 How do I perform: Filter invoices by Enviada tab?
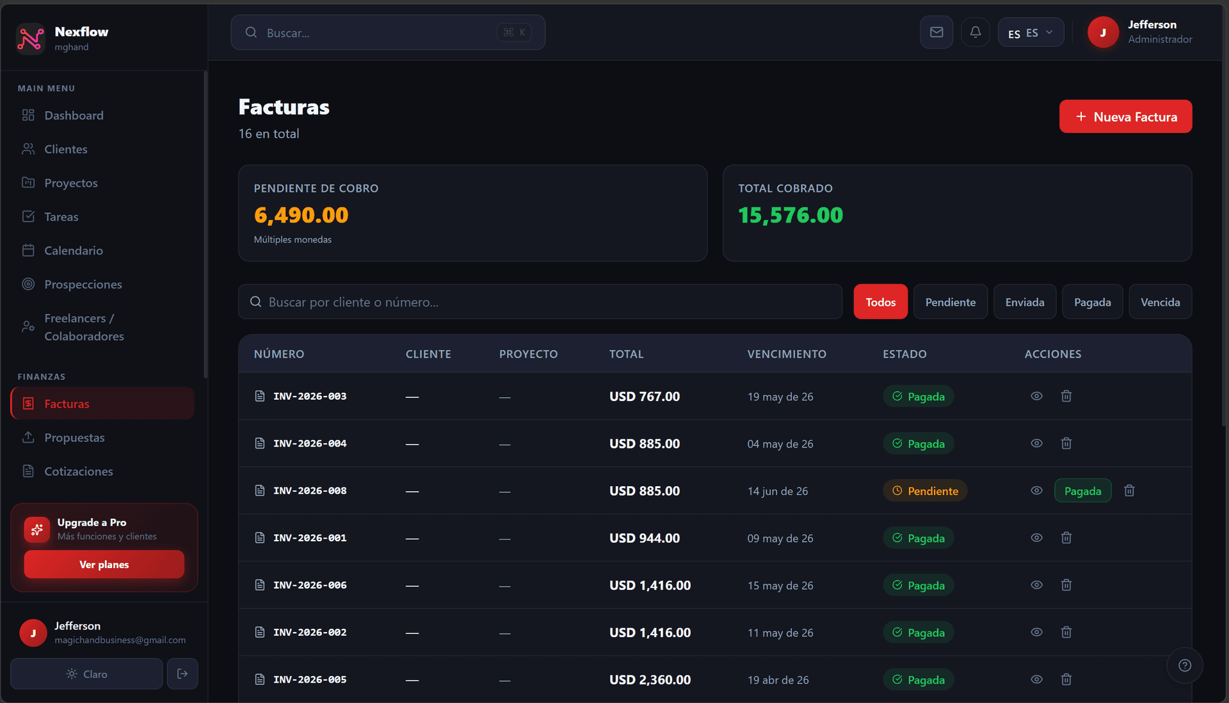pyautogui.click(x=1024, y=302)
